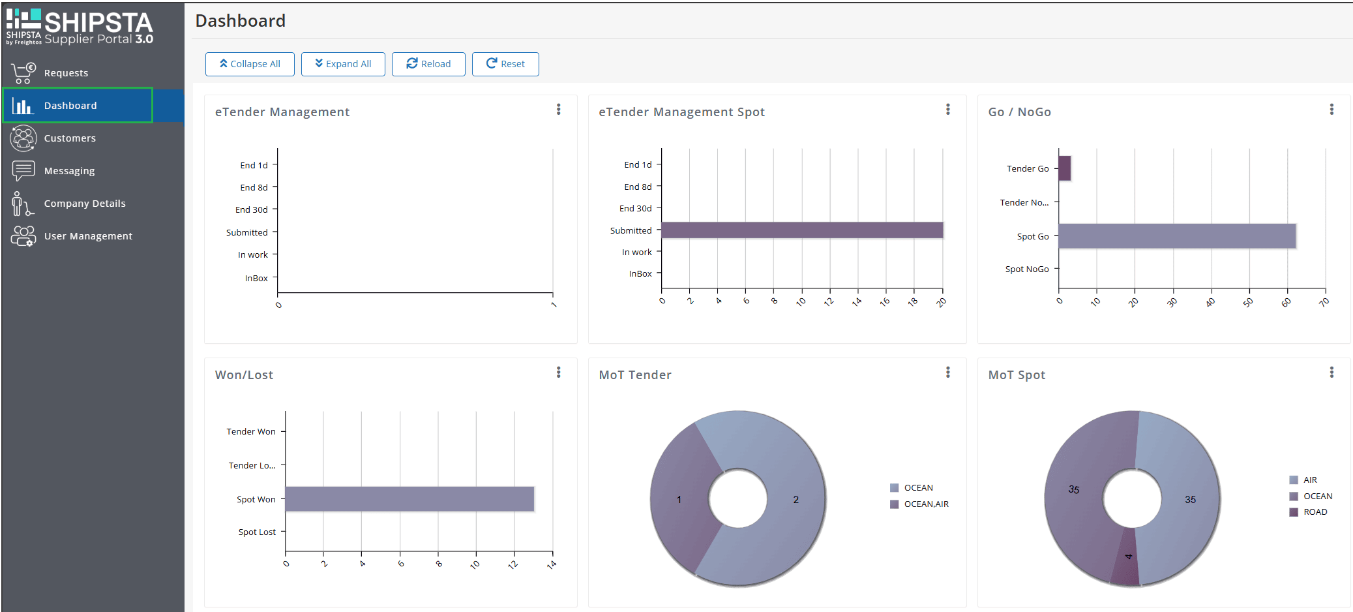This screenshot has width=1353, height=612.
Task: Click the Dashboard bar chart icon
Action: coord(23,106)
